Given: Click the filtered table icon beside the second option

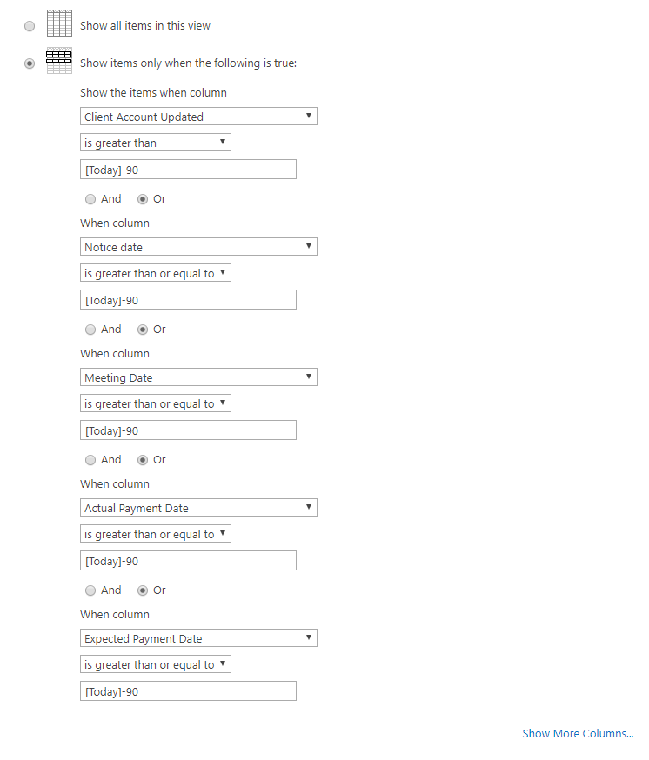Looking at the screenshot, I should pyautogui.click(x=59, y=59).
